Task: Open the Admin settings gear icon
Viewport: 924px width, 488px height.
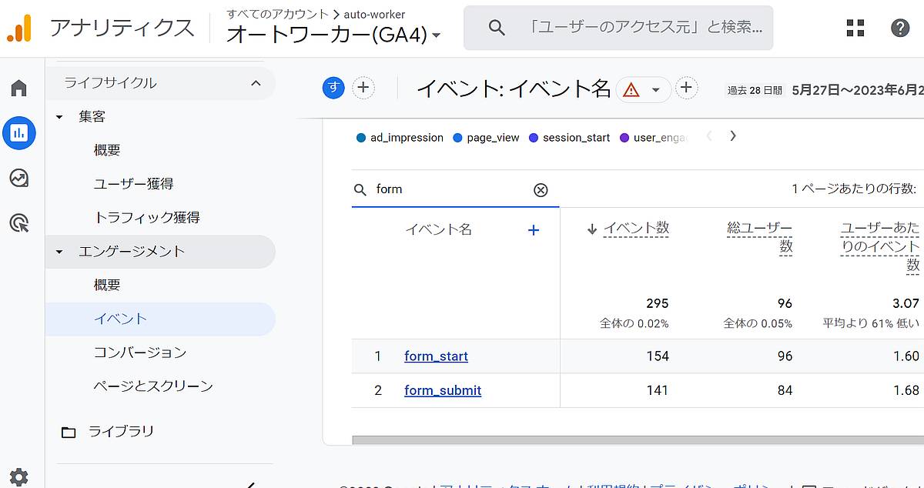Action: (18, 477)
